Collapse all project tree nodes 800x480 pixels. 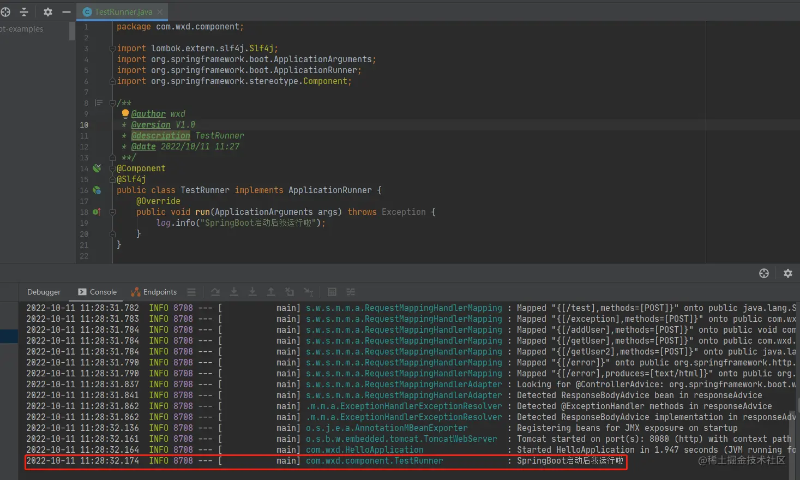click(24, 11)
